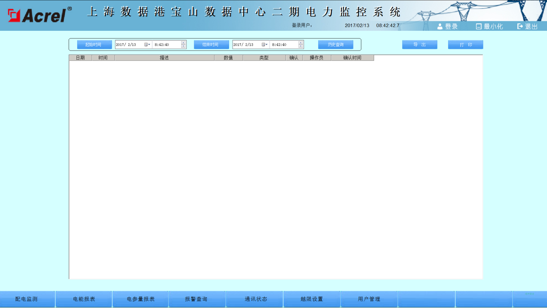Click the 退出 exit icon

(520, 26)
